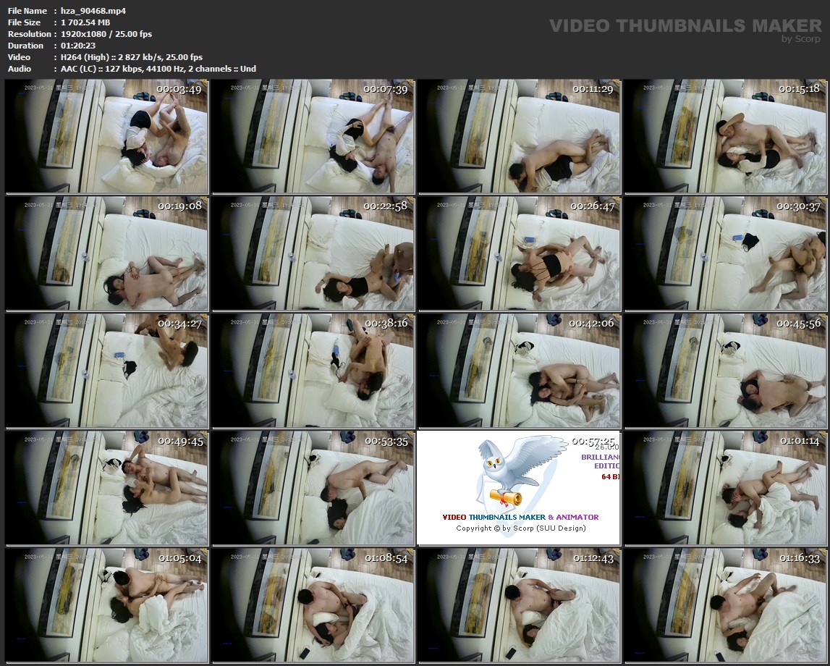Screen dimensions: 830x666
Task: Click the 'by Scorp' credit text
Action: [801, 38]
